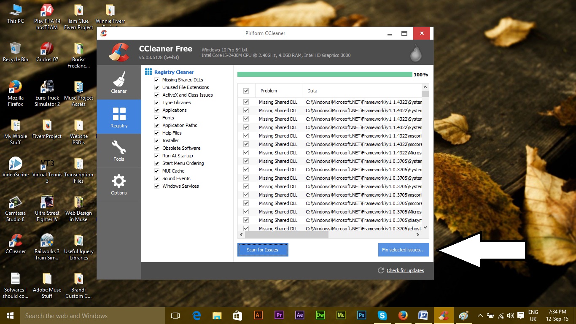Switch to the Registry tab

[119, 117]
